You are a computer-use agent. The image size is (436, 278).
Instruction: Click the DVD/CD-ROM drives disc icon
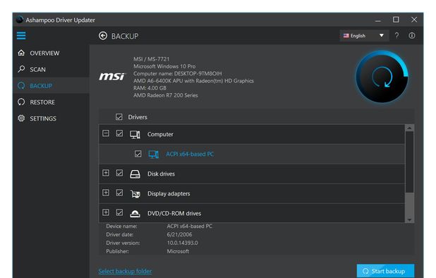(135, 214)
